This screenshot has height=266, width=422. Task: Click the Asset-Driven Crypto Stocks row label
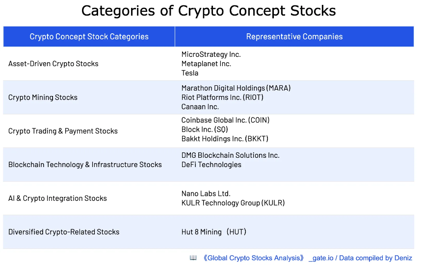(53, 64)
